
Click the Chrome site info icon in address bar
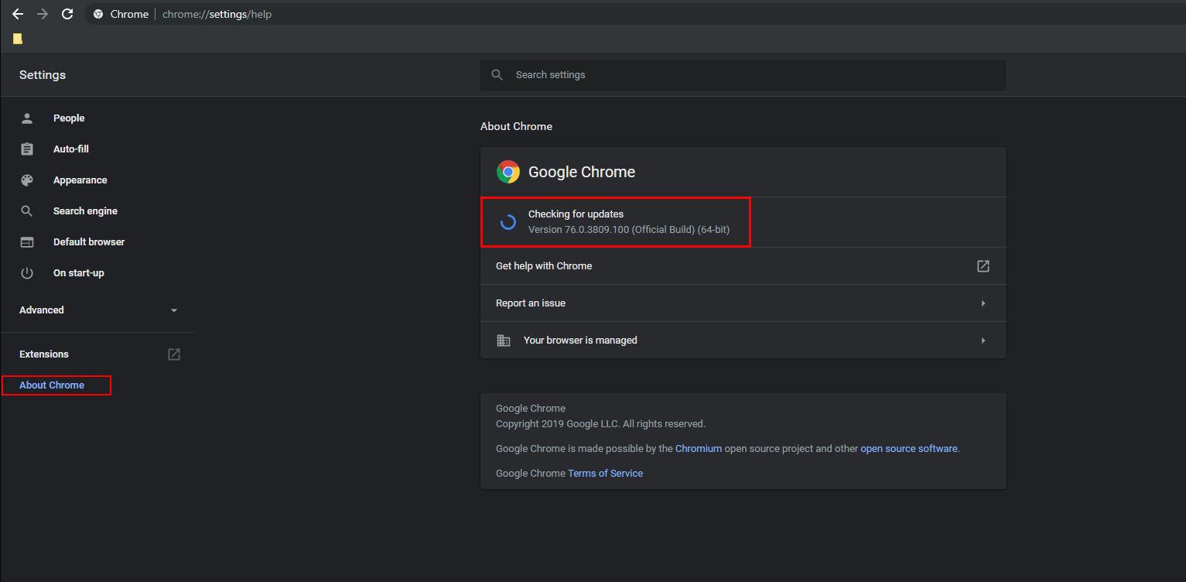pyautogui.click(x=98, y=14)
